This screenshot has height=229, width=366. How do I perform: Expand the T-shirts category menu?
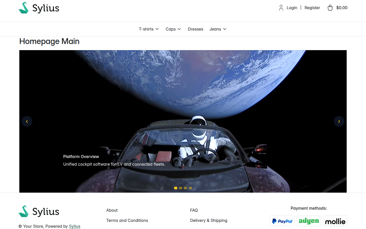pos(149,29)
